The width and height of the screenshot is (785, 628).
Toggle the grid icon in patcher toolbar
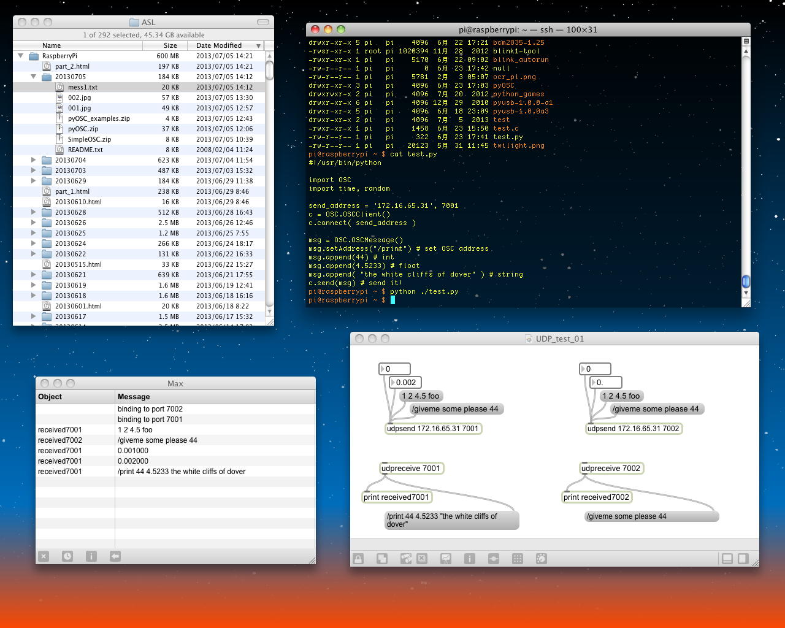[518, 559]
